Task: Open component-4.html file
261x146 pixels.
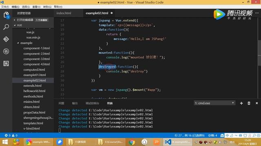Action: coord(36,64)
